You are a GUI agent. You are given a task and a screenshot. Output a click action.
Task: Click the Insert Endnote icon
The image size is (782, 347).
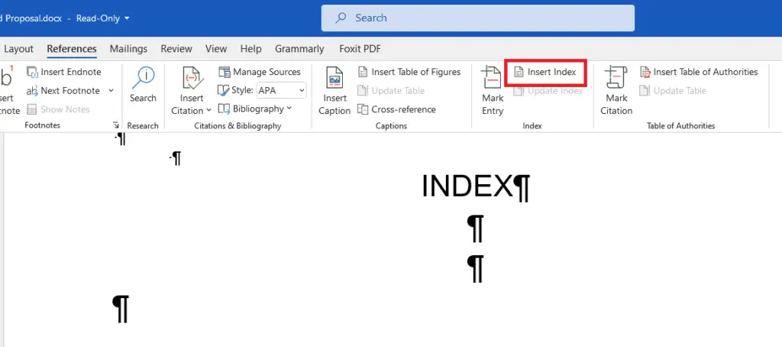pyautogui.click(x=32, y=73)
